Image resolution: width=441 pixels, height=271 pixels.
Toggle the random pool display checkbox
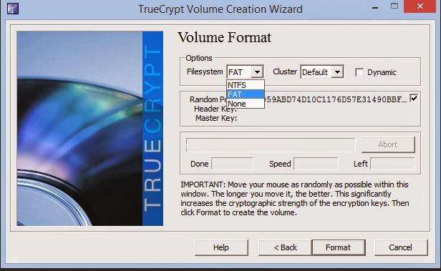point(414,98)
